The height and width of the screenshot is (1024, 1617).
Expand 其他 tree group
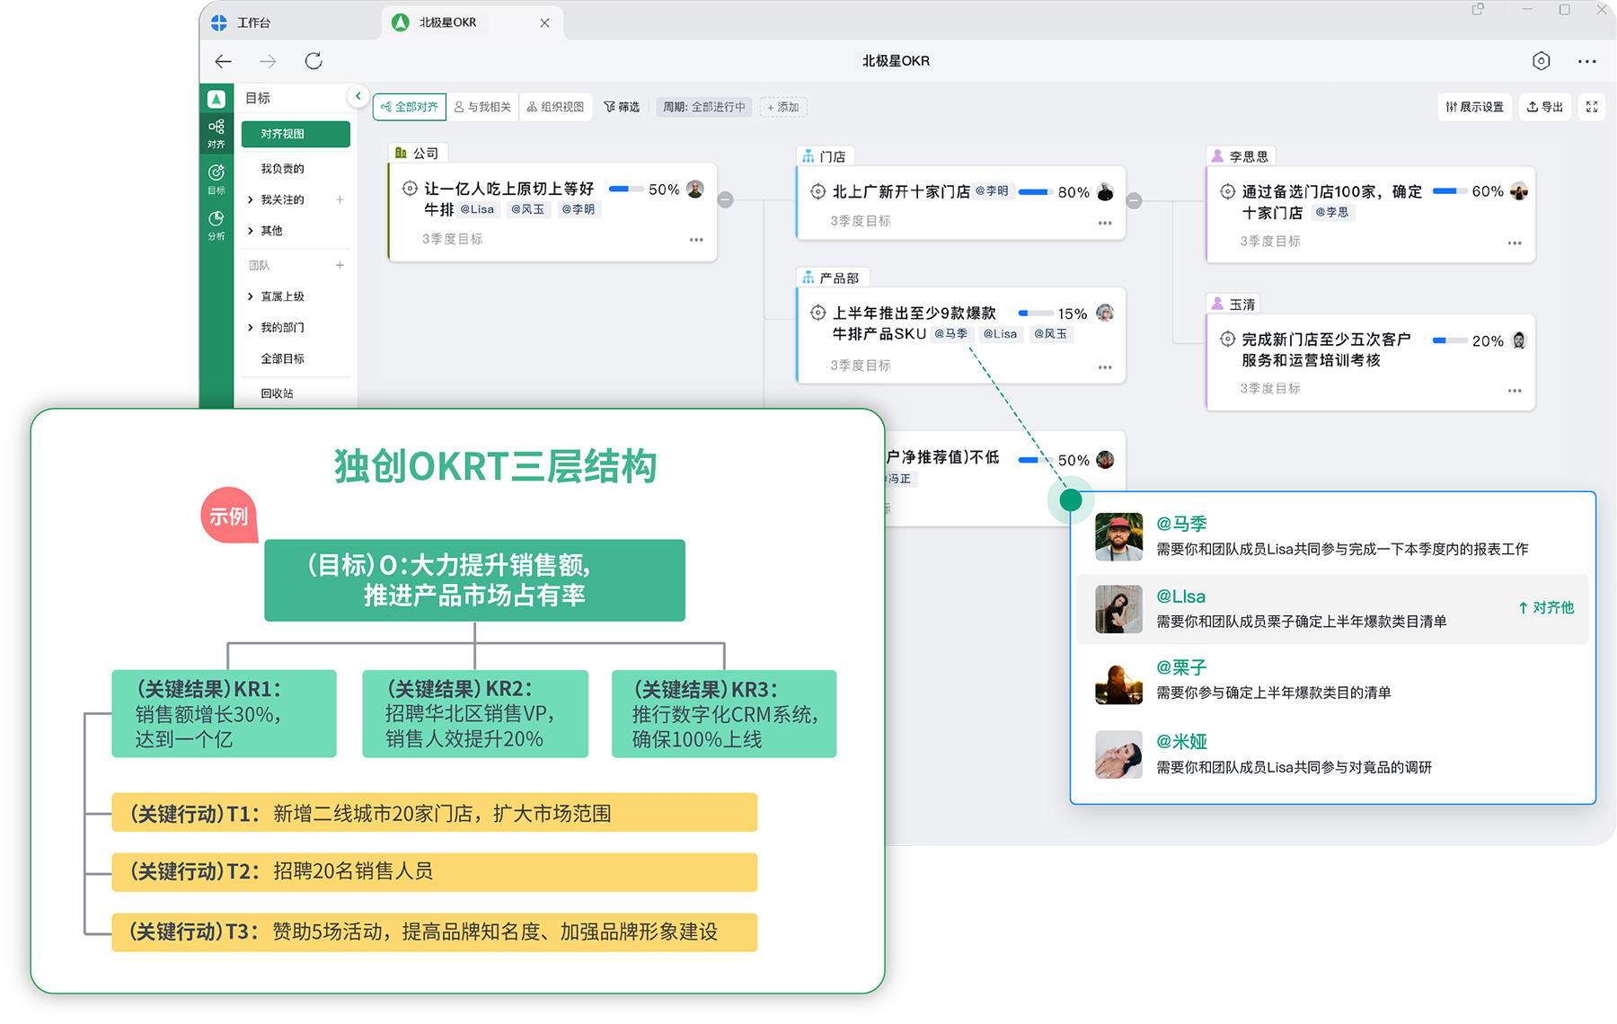click(x=251, y=231)
